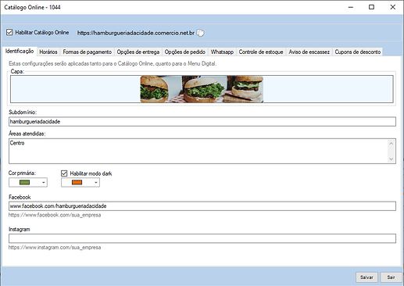Copy the catalog URL with the copy icon
The width and height of the screenshot is (404, 286).
(200, 33)
